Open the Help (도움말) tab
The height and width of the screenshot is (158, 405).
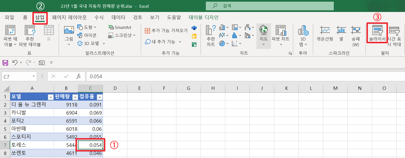pos(174,18)
